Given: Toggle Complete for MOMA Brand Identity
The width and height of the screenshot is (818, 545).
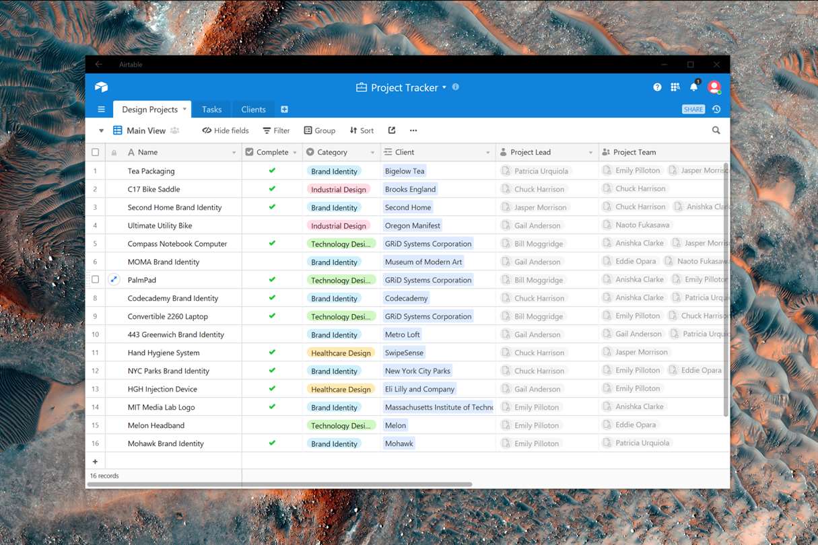Looking at the screenshot, I should click(x=272, y=262).
